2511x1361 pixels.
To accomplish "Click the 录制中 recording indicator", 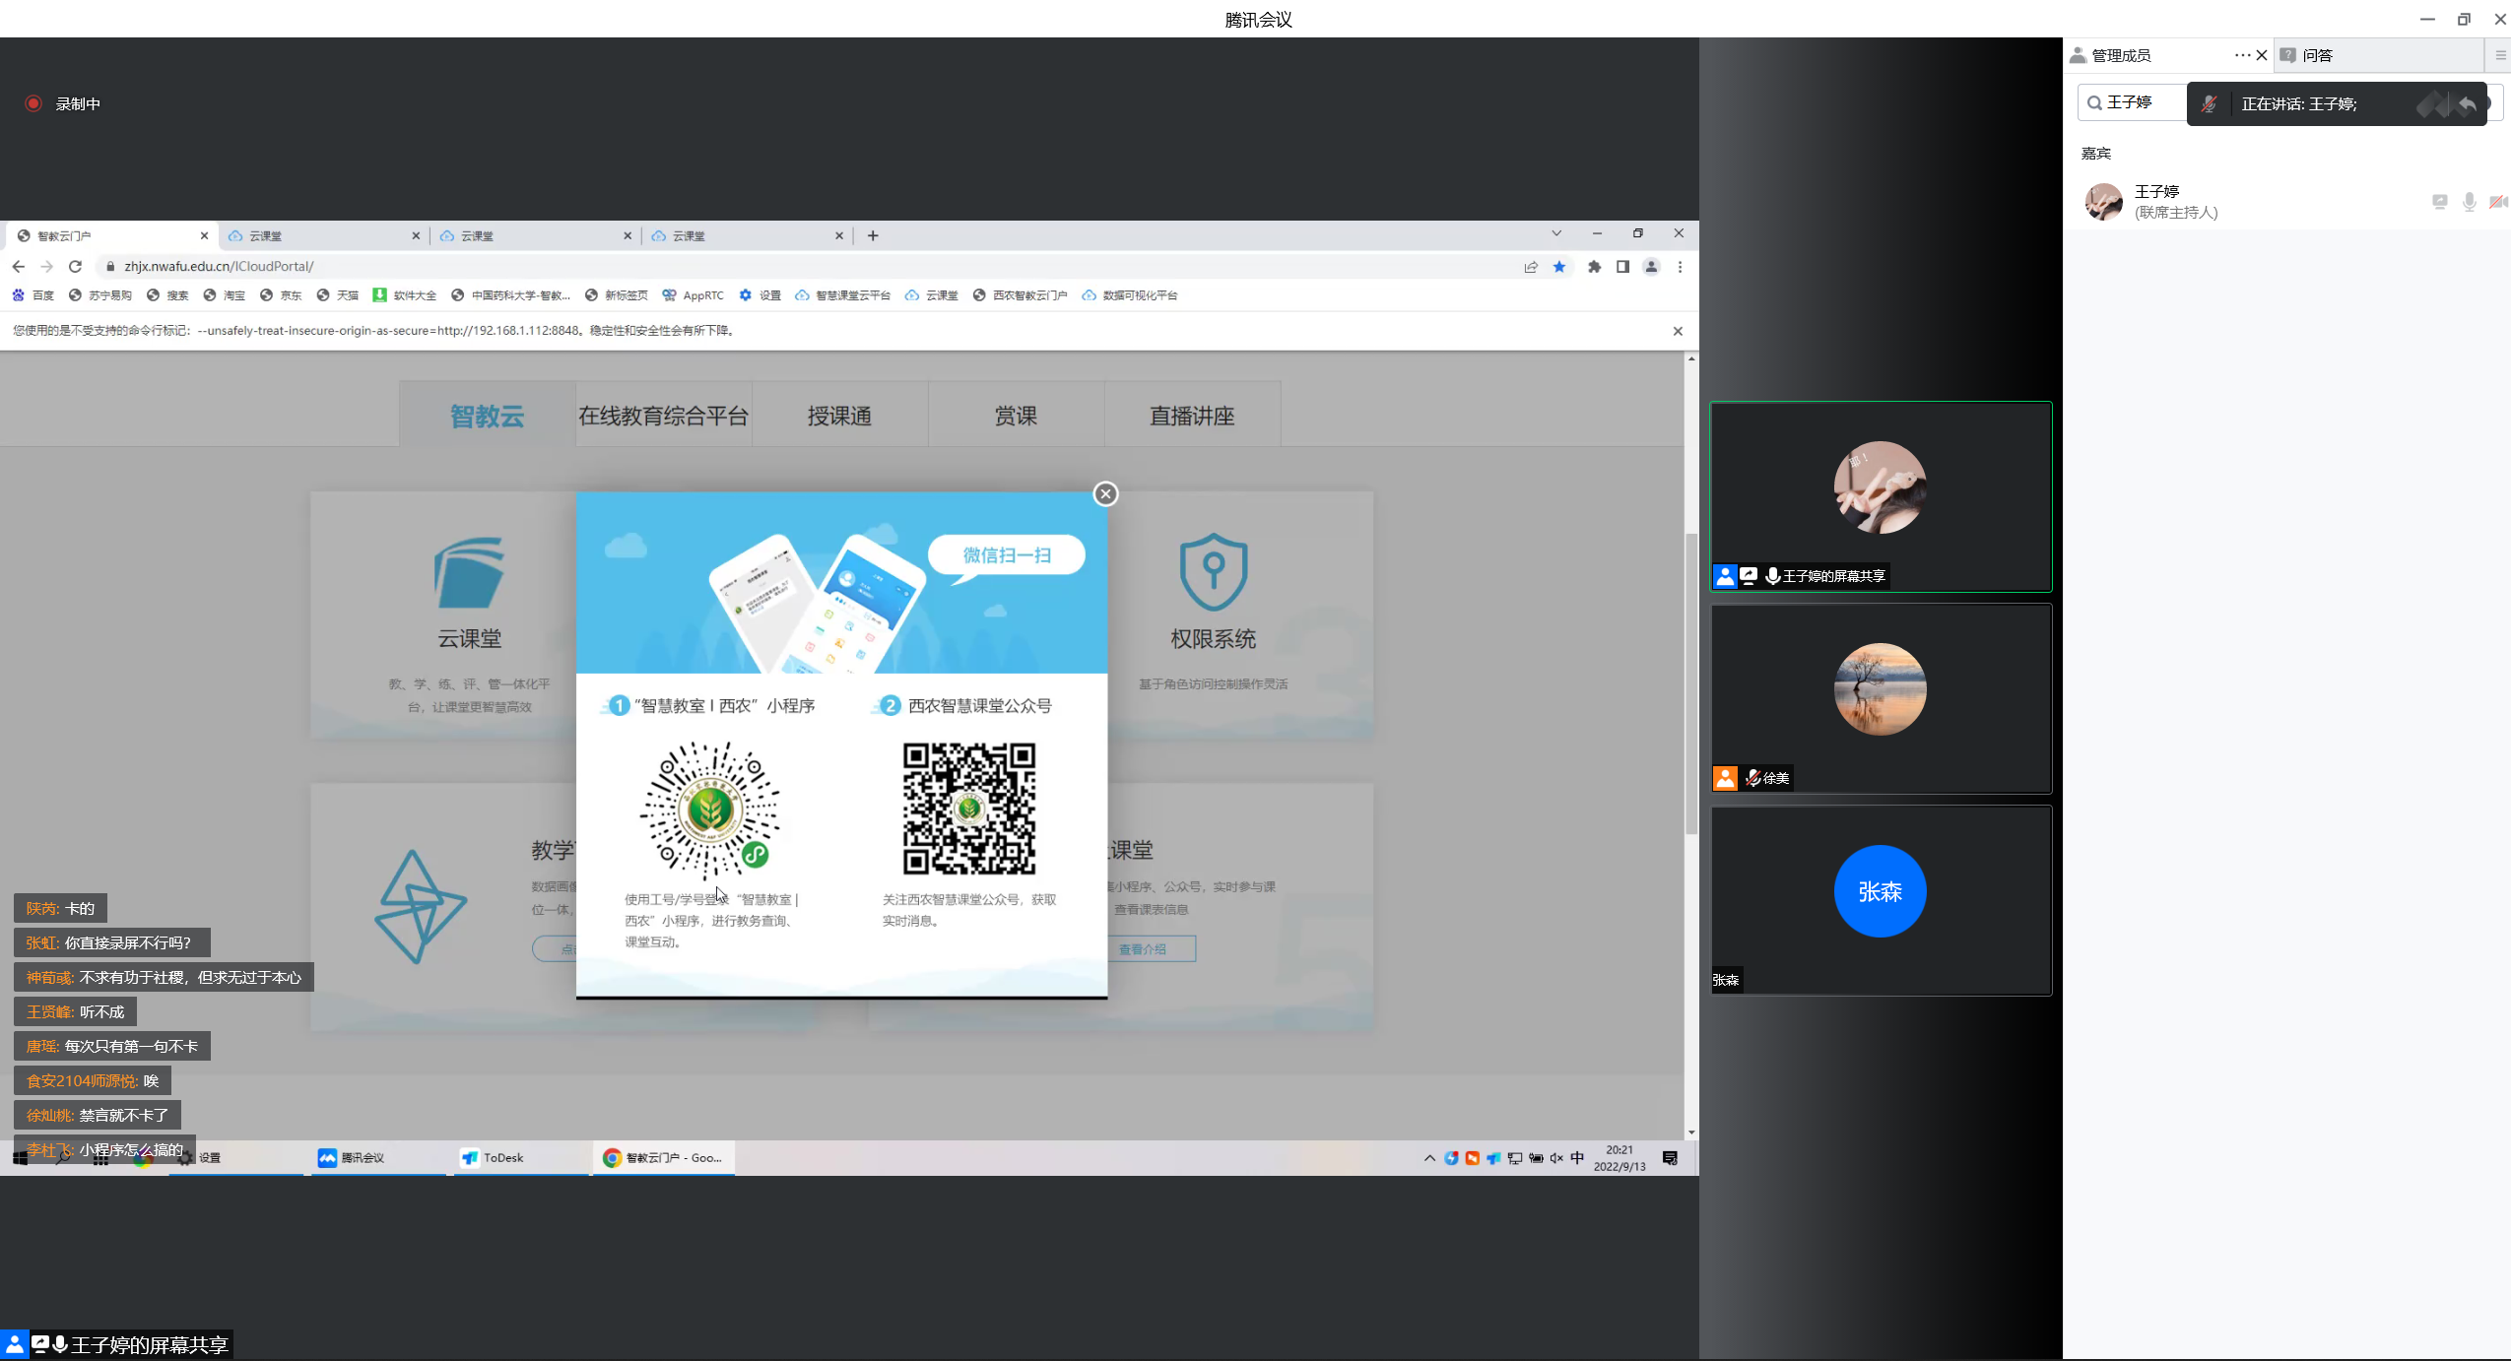I will [x=63, y=103].
